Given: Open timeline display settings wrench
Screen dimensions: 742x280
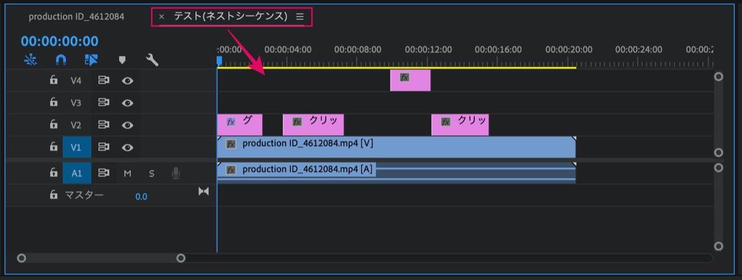Looking at the screenshot, I should click(152, 60).
